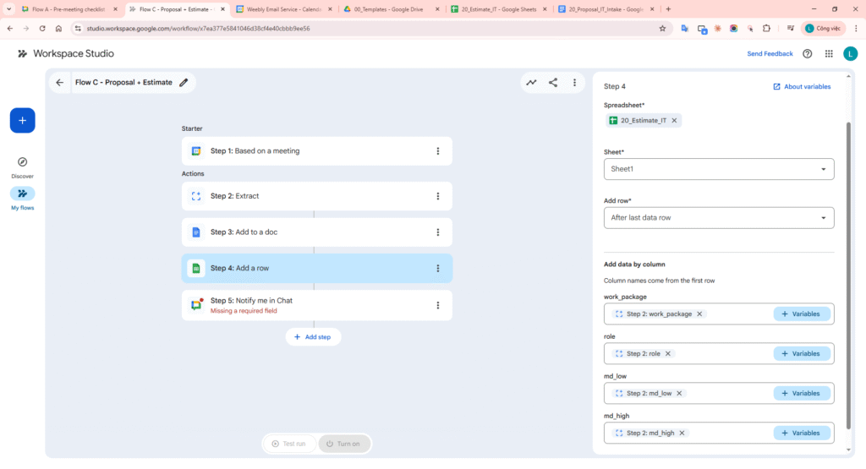Click the help question mark icon

(x=807, y=54)
